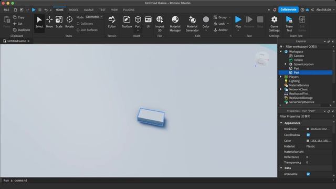The image size is (336, 189).
Task: Click Import 3D
Action: click(x=160, y=24)
